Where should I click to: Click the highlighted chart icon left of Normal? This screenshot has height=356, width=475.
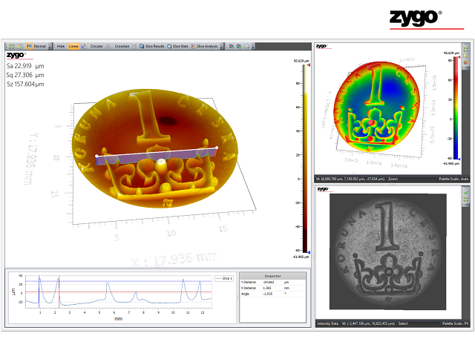(29, 46)
